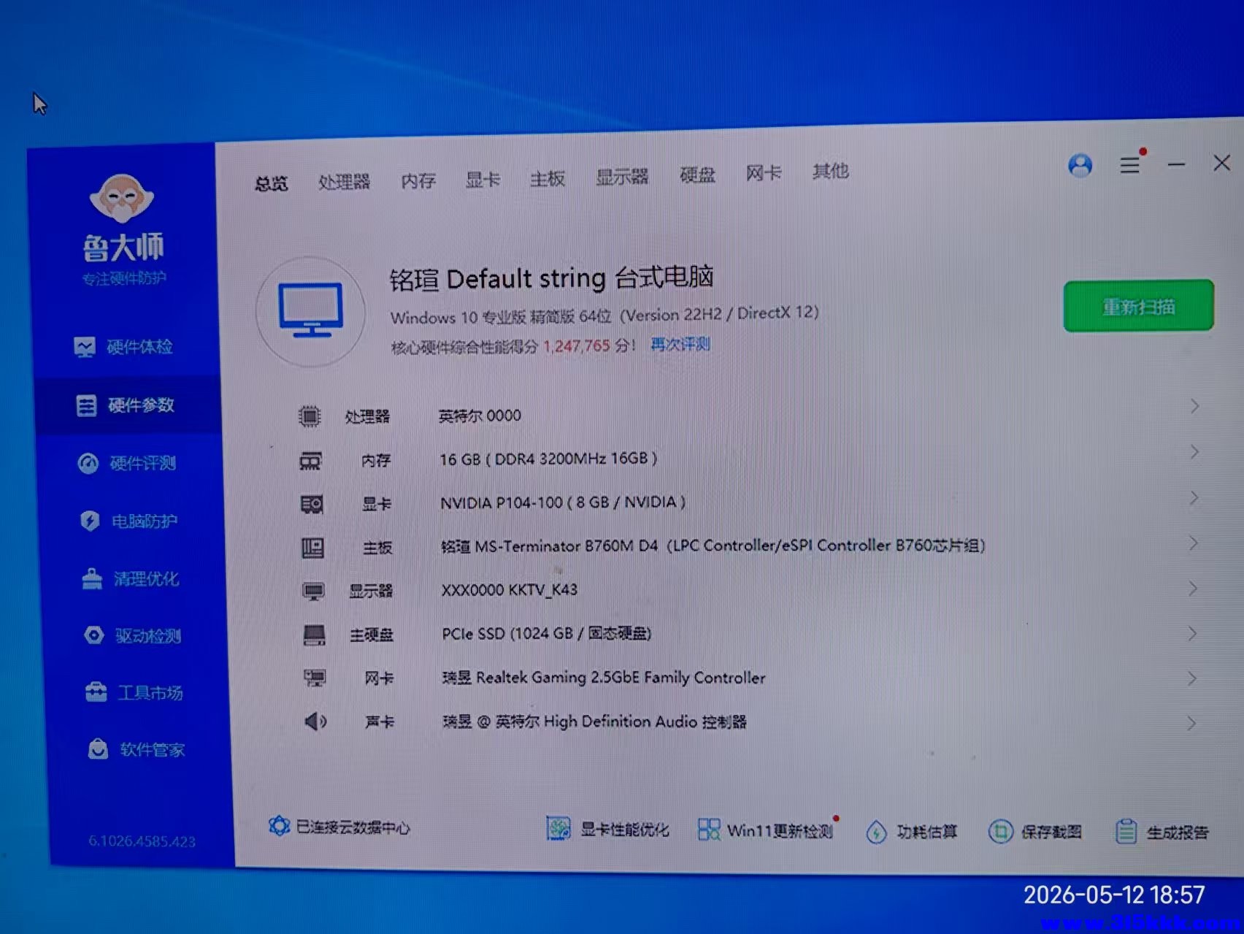Open 显卡性能优化 tool
Viewport: 1244px width, 934px height.
[607, 829]
